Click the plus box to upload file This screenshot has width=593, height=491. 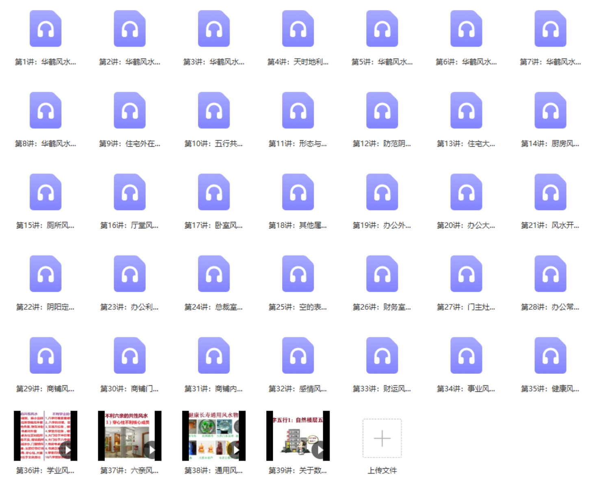click(382, 438)
